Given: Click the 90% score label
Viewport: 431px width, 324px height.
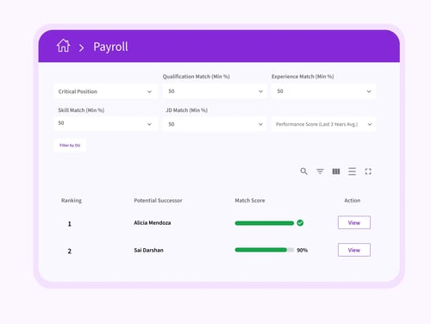Looking at the screenshot, I should [302, 250].
